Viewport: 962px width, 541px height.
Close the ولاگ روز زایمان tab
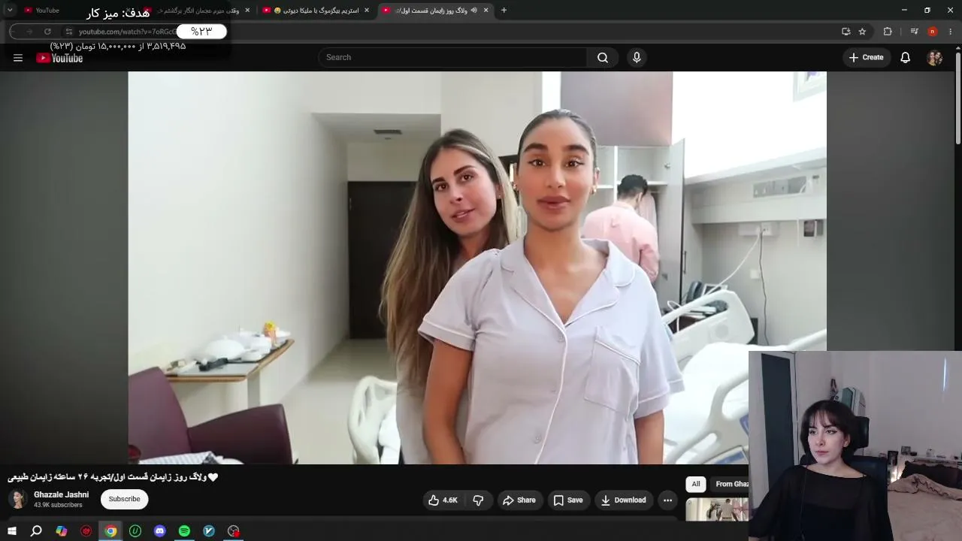tap(486, 11)
